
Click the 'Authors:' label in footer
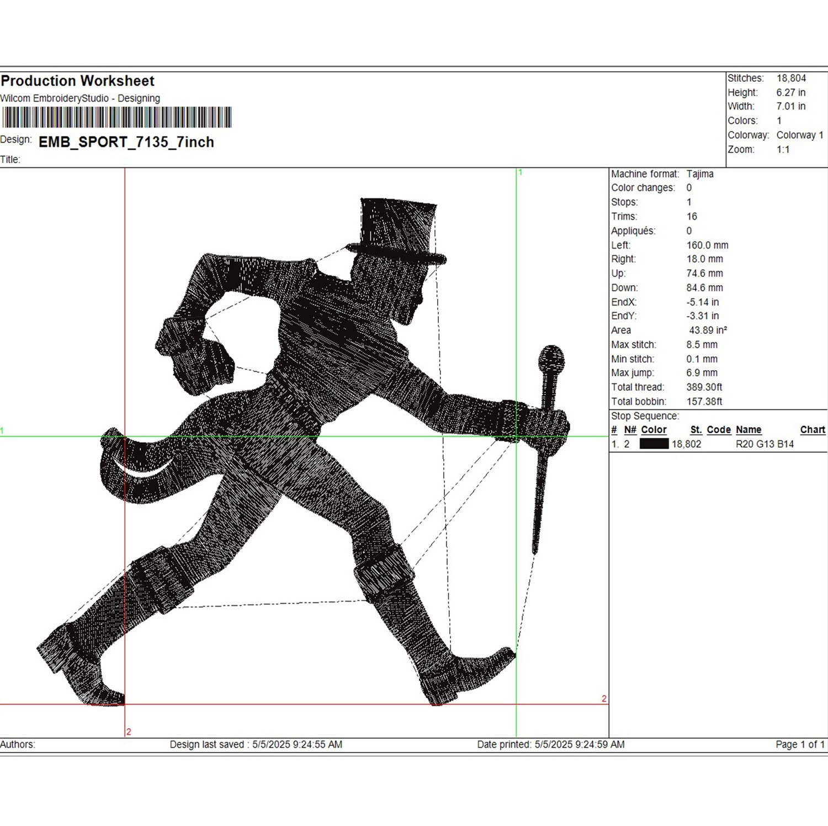coord(18,745)
